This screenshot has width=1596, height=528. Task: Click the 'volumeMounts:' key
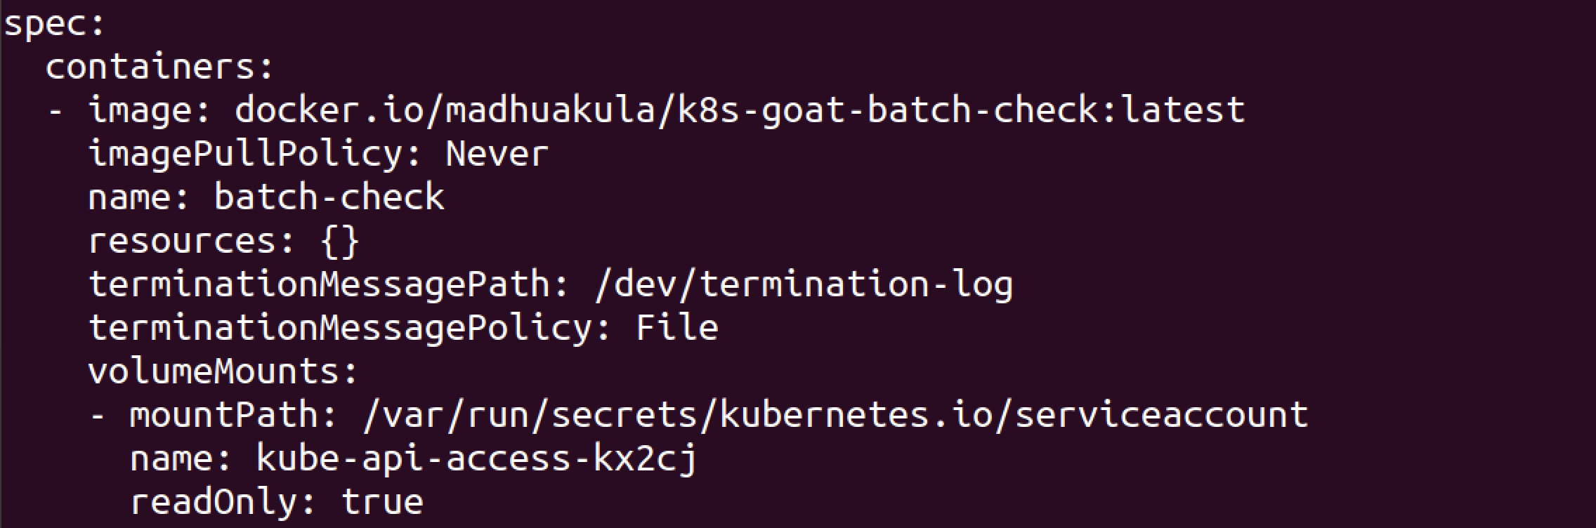click(223, 371)
